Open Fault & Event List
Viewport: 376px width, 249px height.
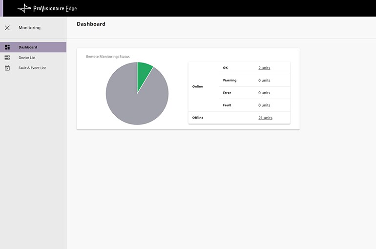[x=32, y=68]
